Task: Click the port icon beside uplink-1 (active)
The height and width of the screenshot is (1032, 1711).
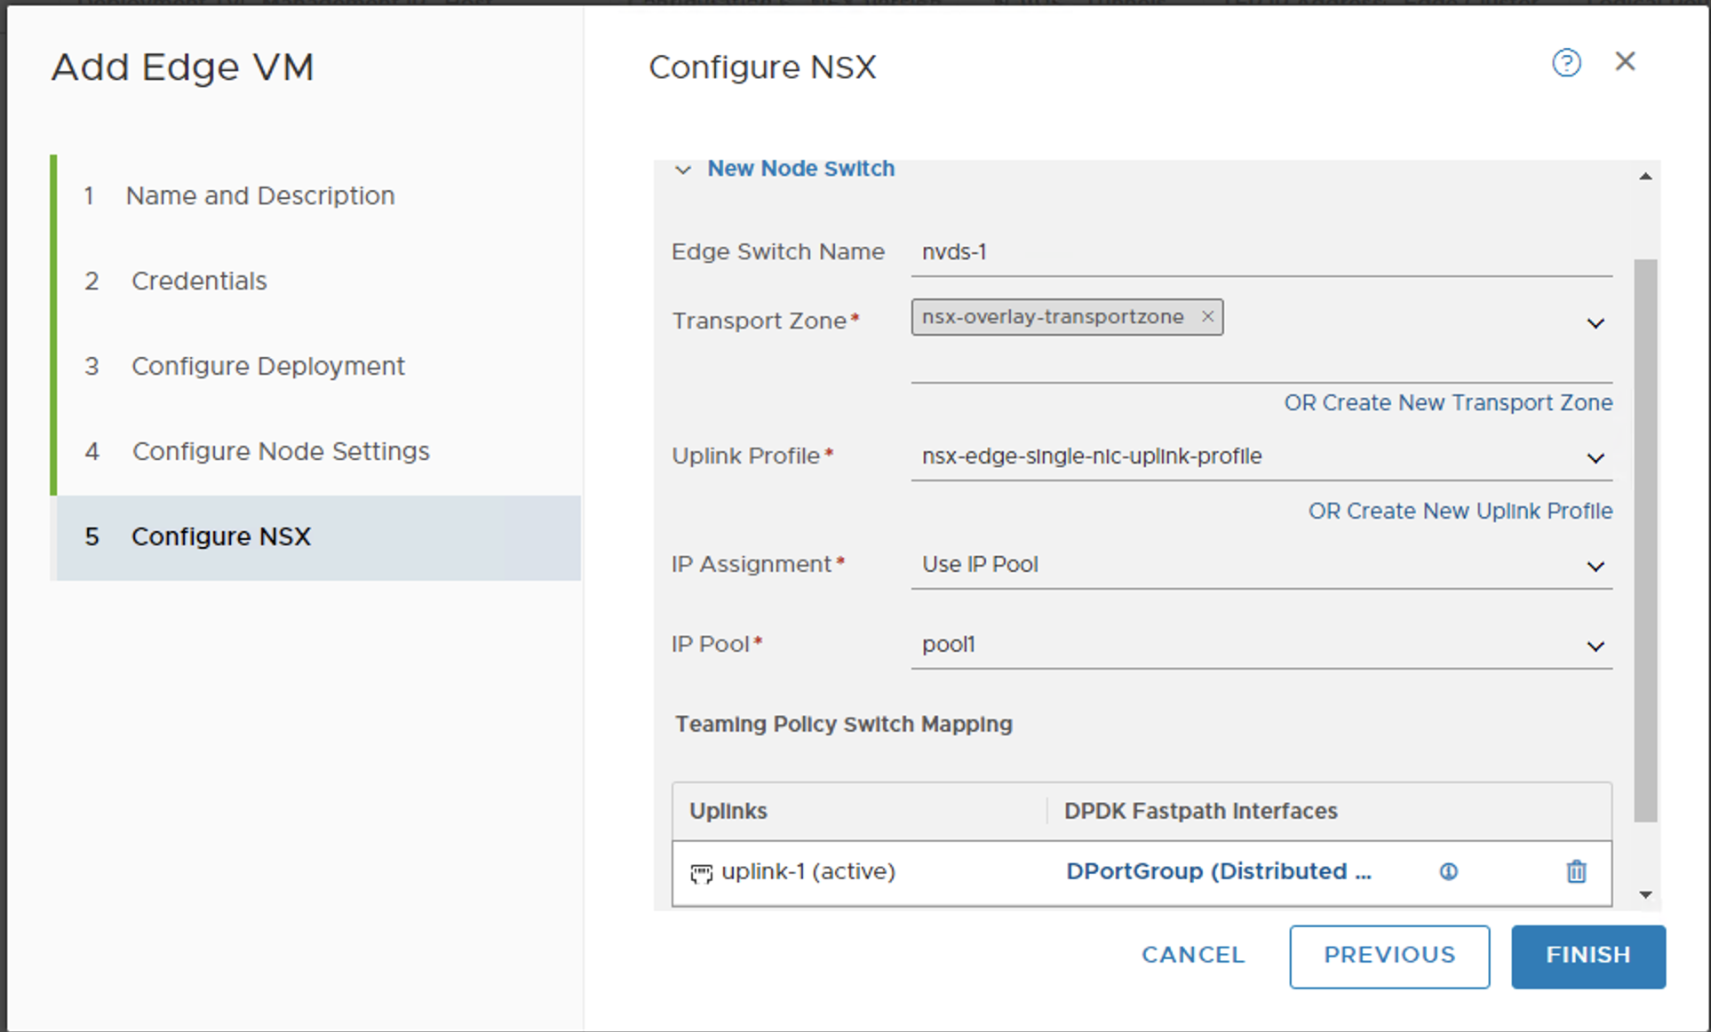Action: [x=701, y=873]
